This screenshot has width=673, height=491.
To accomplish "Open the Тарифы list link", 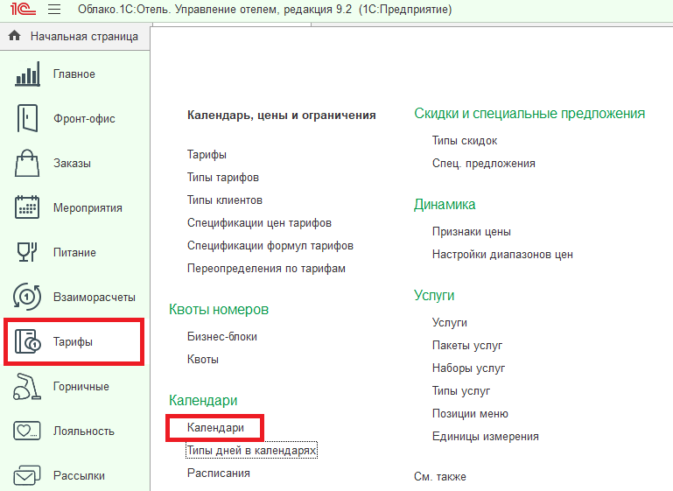I will (207, 155).
